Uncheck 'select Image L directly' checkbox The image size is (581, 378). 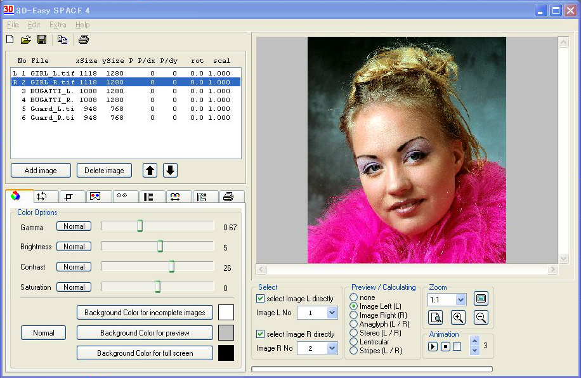pyautogui.click(x=260, y=299)
